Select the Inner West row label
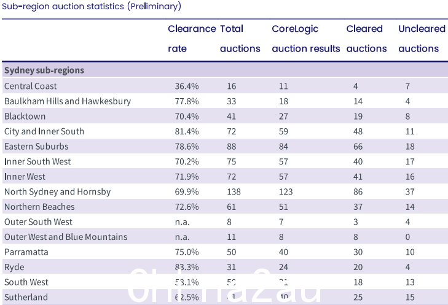Image resolution: width=448 pixels, height=305 pixels. (x=25, y=177)
